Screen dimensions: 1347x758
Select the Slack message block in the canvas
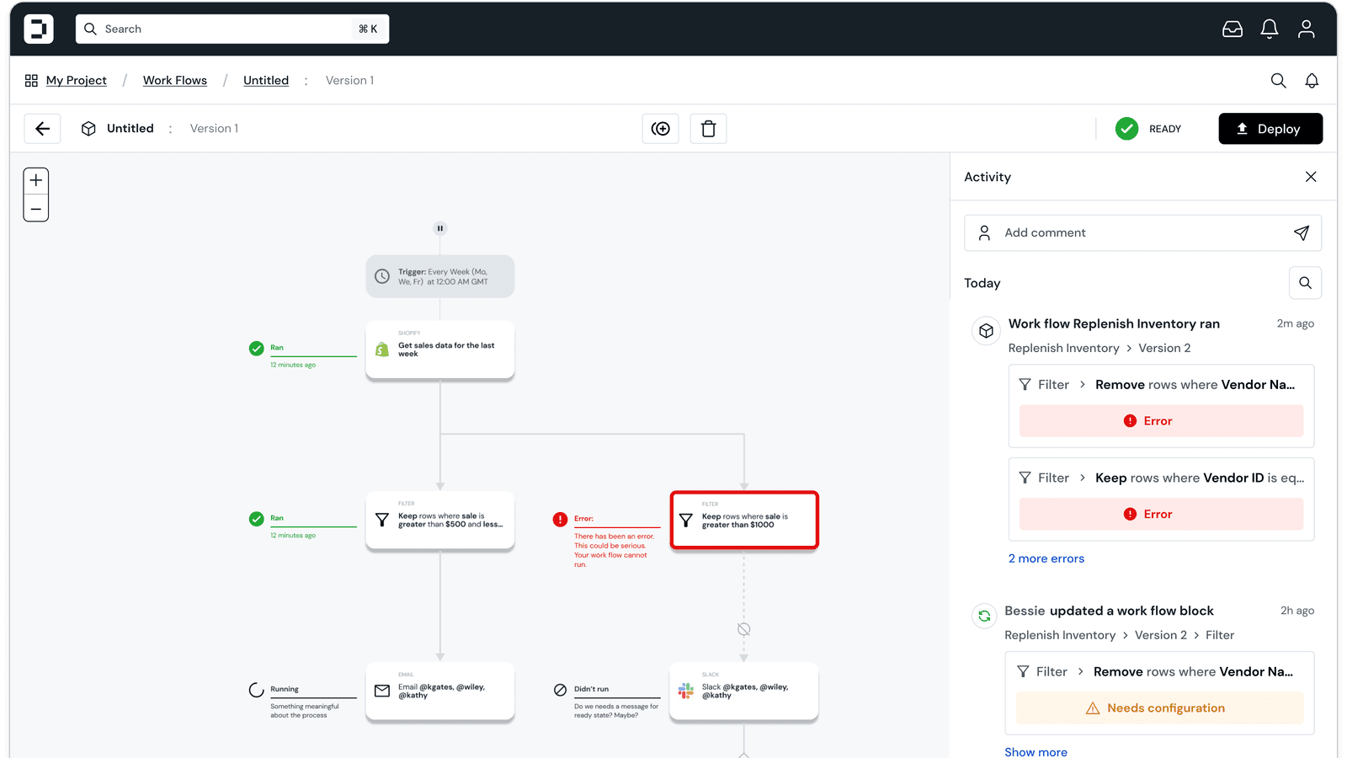click(743, 691)
